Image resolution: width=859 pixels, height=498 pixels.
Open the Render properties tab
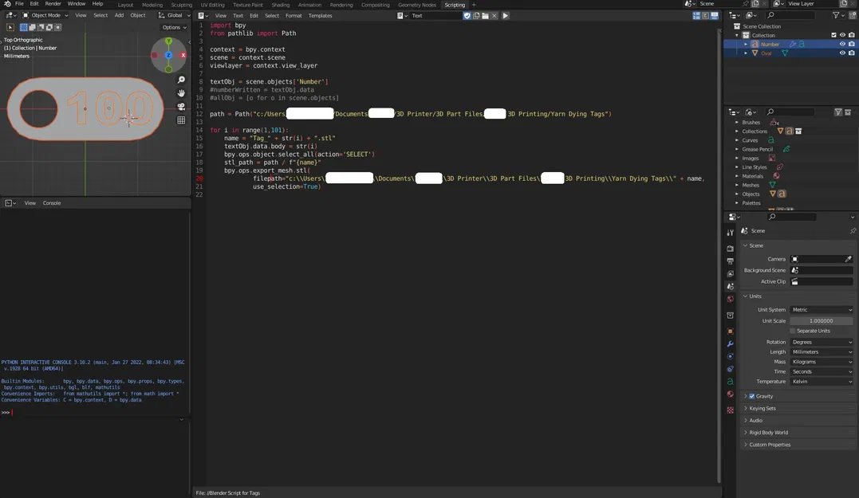click(729, 248)
